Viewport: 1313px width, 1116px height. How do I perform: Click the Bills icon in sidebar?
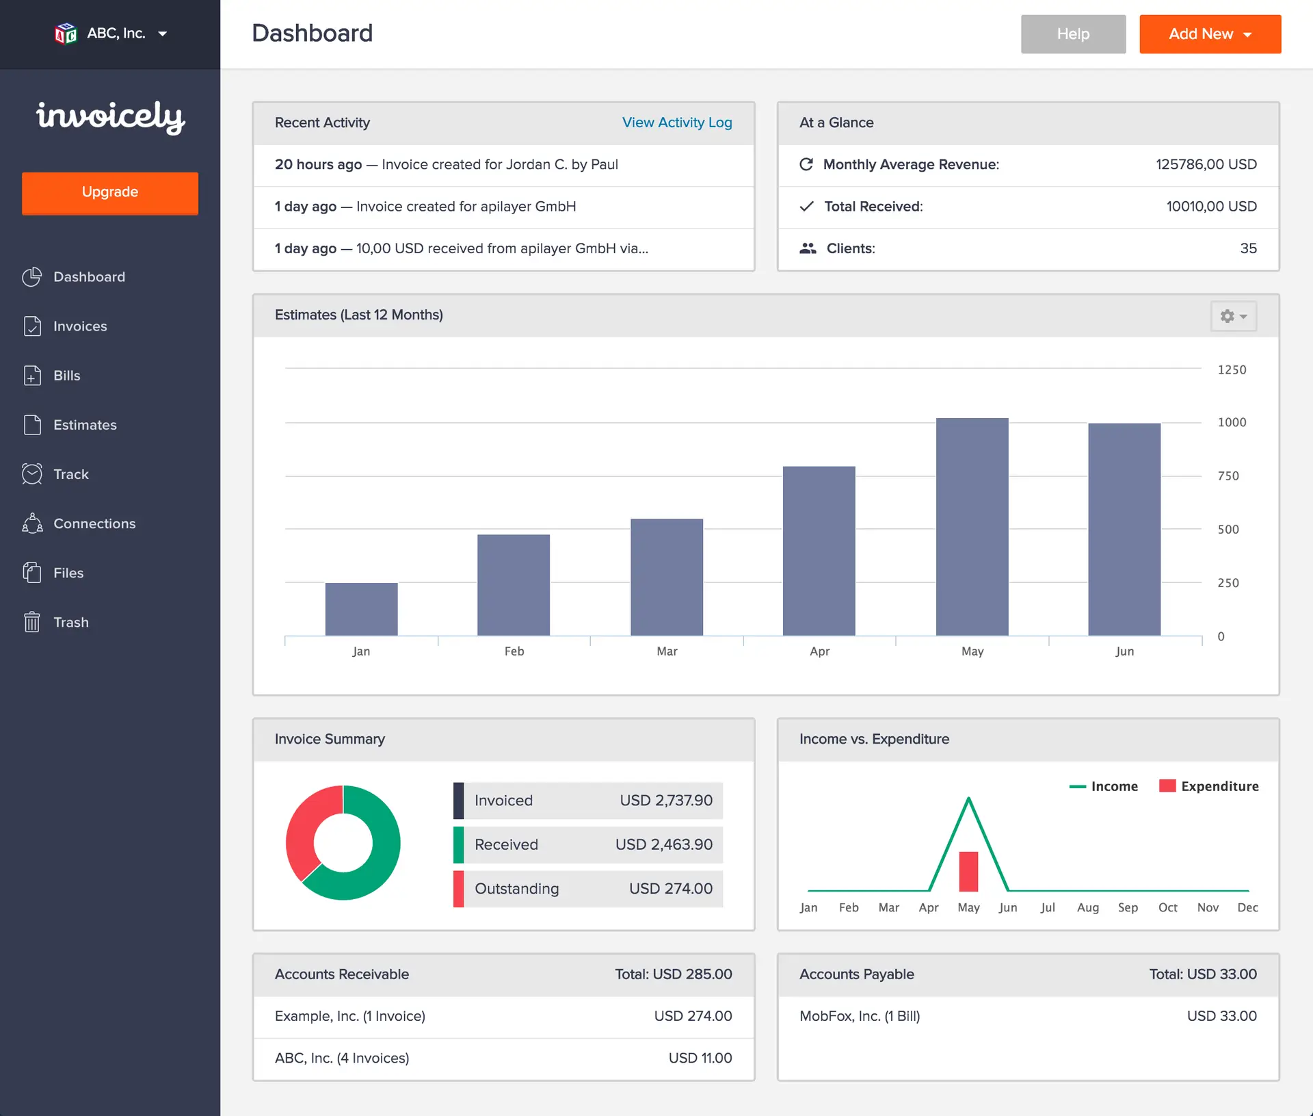click(x=32, y=376)
